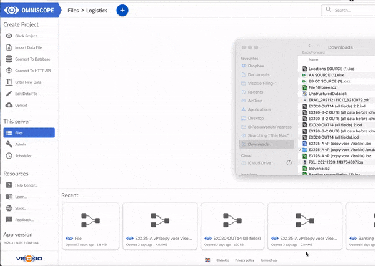Click the workflow icon in EX020 OUT14 card

pyautogui.click(x=232, y=220)
